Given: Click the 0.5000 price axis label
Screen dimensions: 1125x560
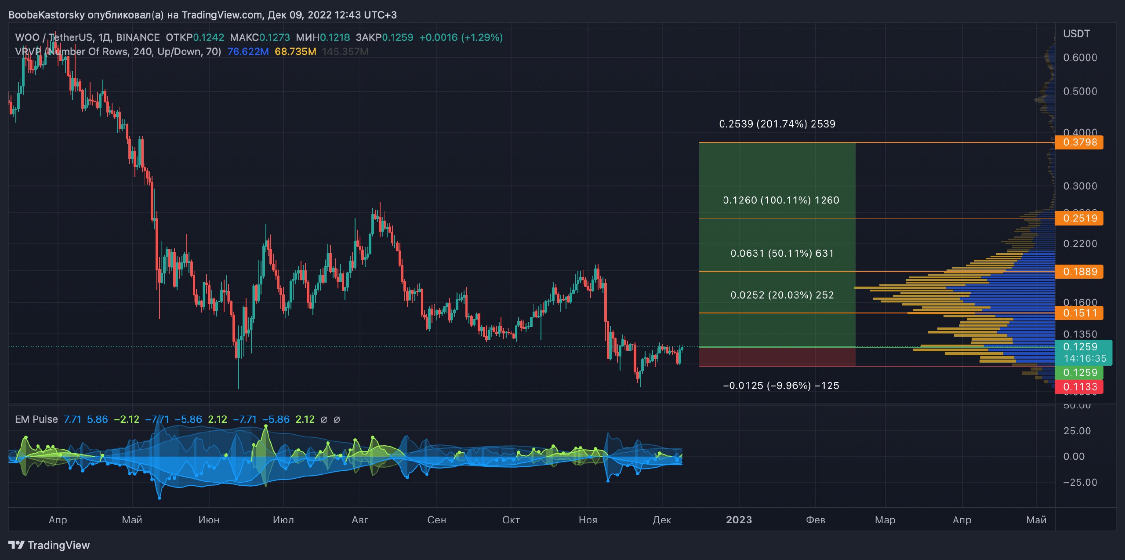Looking at the screenshot, I should 1080,91.
